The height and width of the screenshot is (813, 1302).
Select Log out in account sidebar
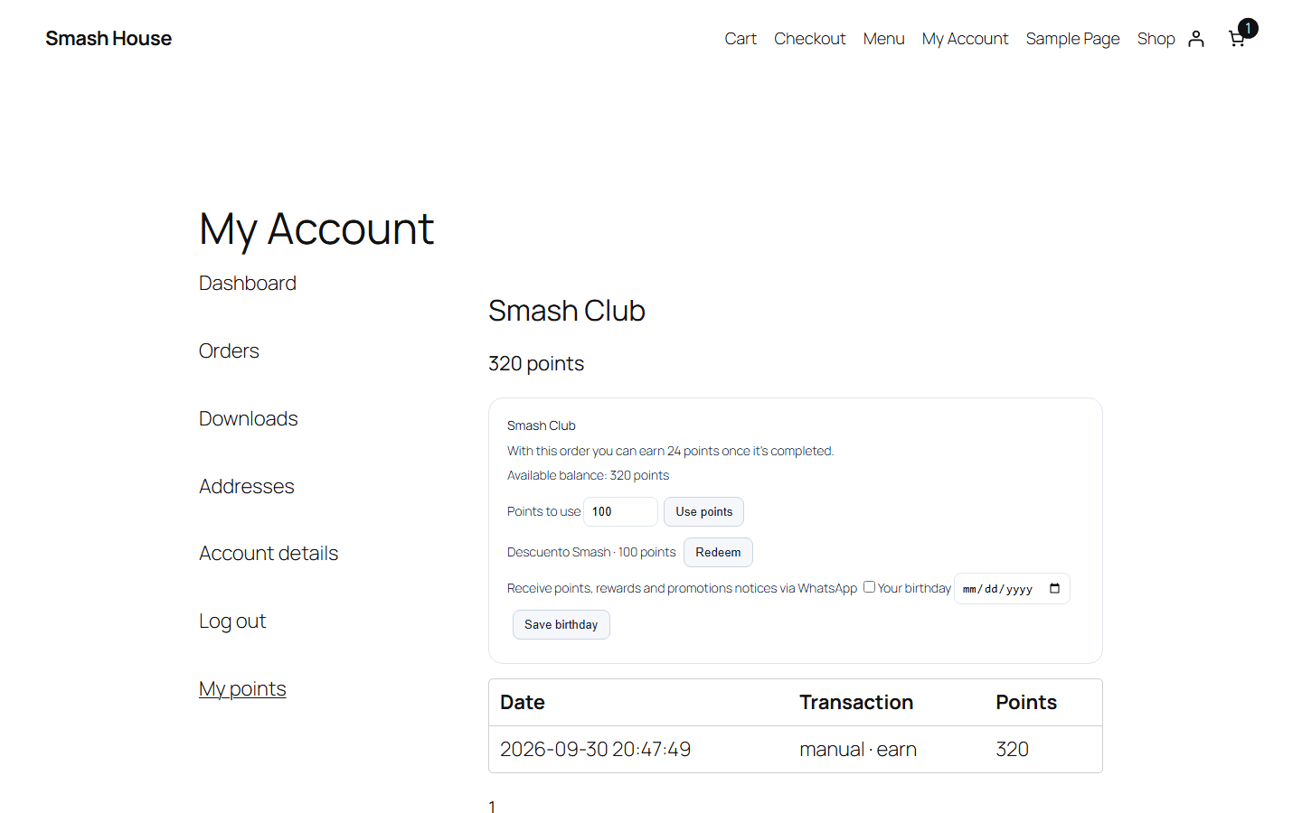(232, 621)
